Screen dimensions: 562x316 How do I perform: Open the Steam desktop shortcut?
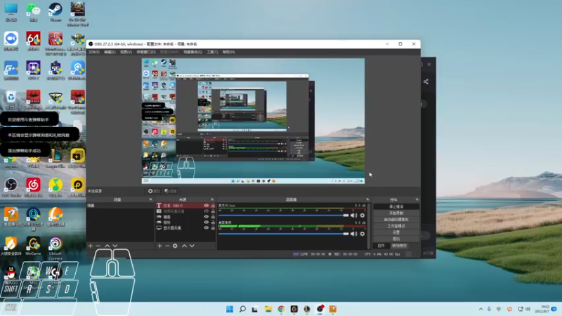[55, 12]
